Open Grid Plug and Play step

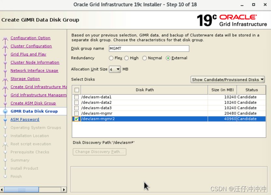pyautogui.click(x=28, y=54)
